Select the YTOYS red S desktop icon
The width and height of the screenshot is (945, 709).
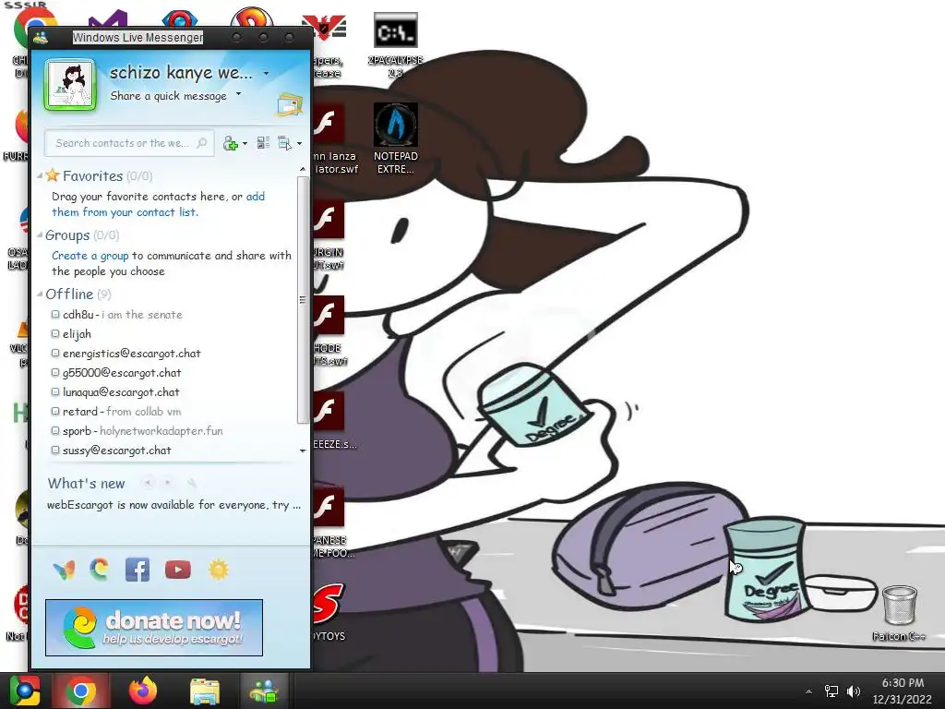pos(329,612)
